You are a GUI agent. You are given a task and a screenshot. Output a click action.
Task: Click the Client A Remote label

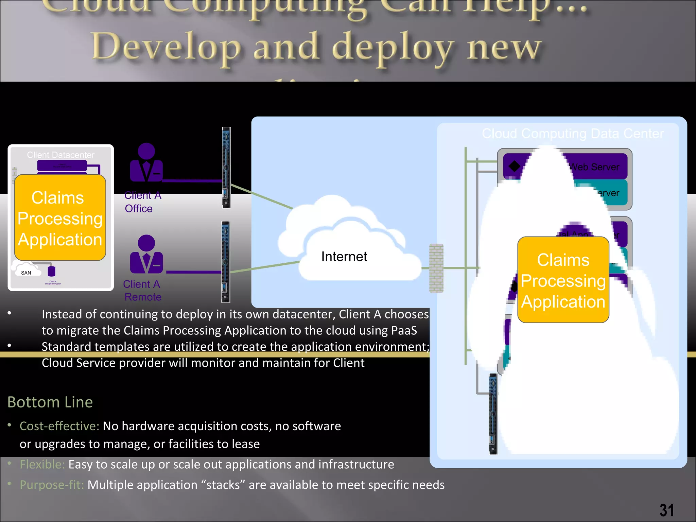[x=142, y=291]
